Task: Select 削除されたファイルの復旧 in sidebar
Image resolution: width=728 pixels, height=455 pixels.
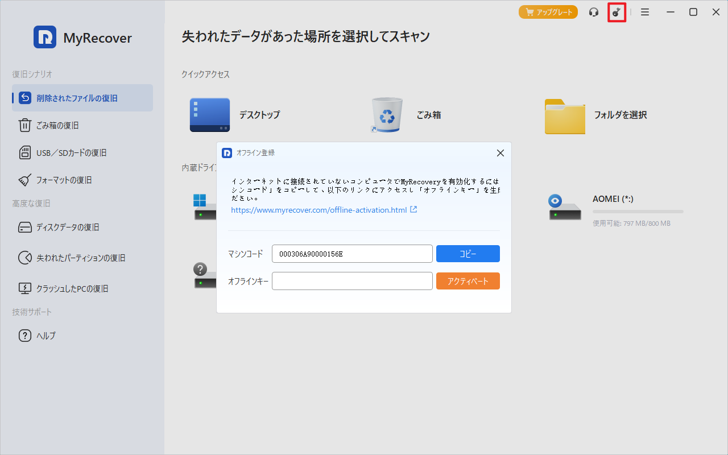Action: pyautogui.click(x=82, y=98)
